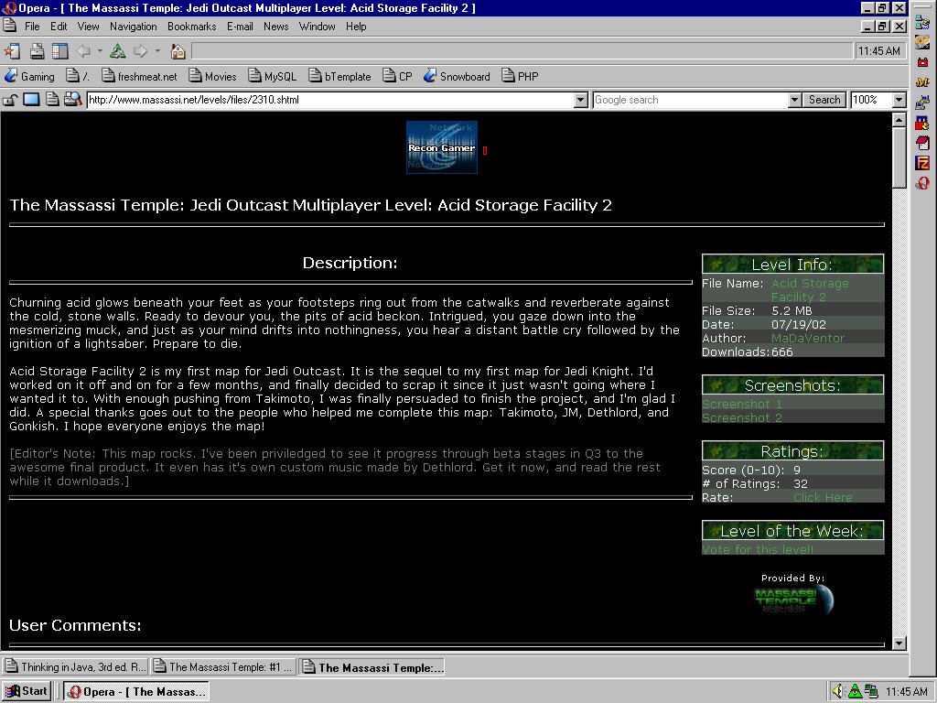Open the Screenshot 1 link
This screenshot has height=703, width=937.
click(x=741, y=404)
